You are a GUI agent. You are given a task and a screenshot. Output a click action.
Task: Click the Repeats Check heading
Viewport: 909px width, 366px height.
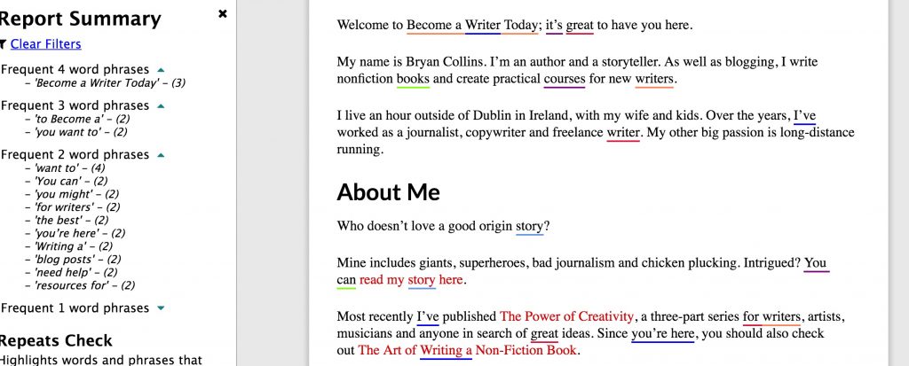tap(56, 340)
